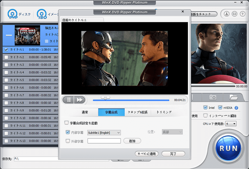Switch to the トリミング tab
The width and height of the screenshot is (249, 169).
164,112
